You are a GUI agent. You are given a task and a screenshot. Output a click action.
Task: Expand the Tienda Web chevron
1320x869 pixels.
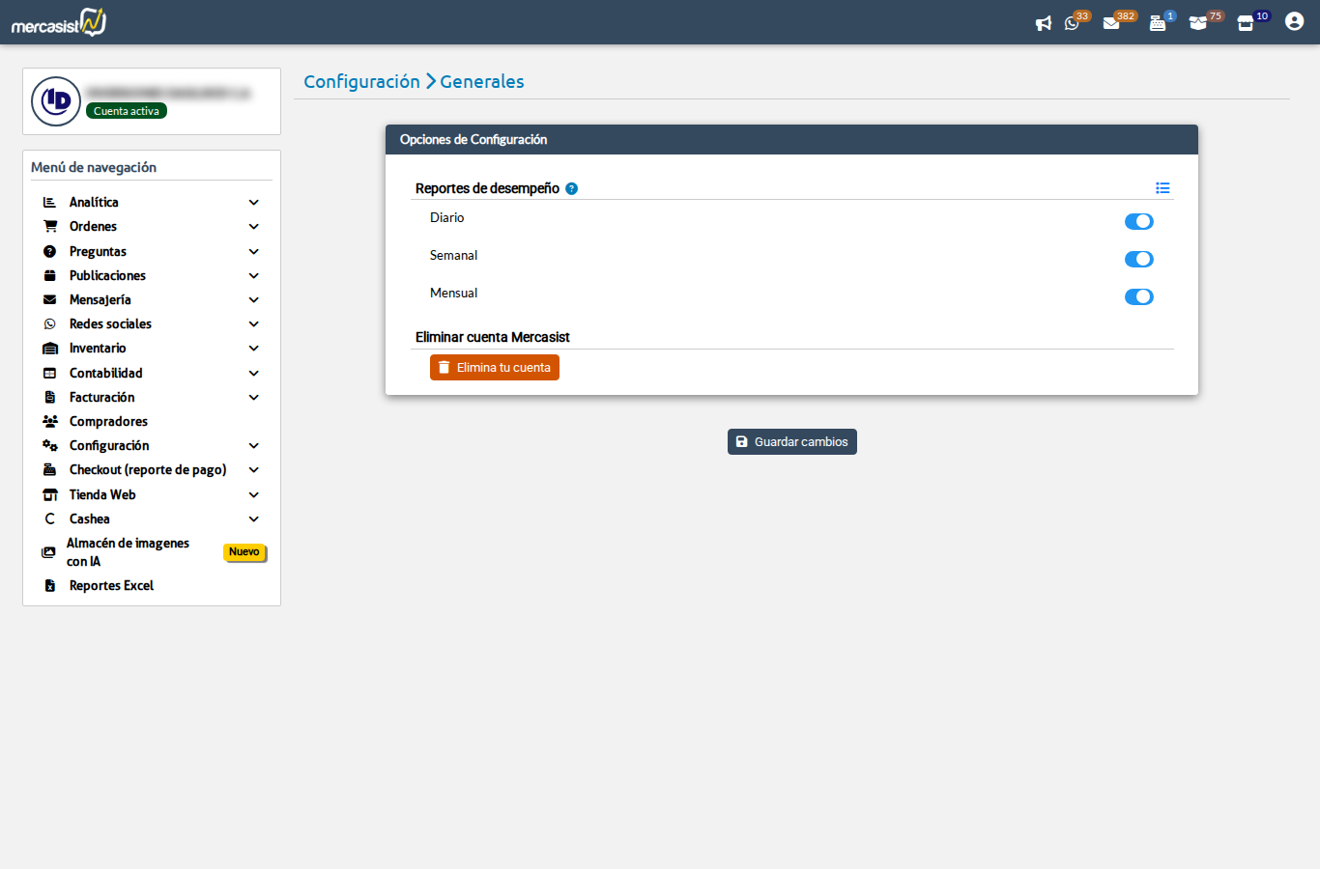(x=254, y=495)
